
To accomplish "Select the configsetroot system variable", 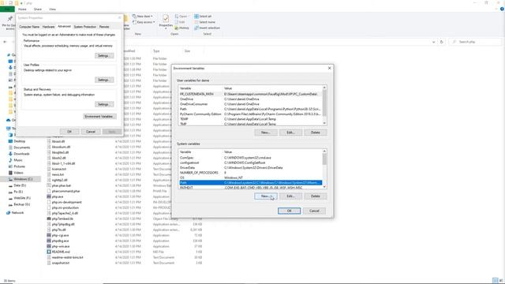I will tap(250, 163).
